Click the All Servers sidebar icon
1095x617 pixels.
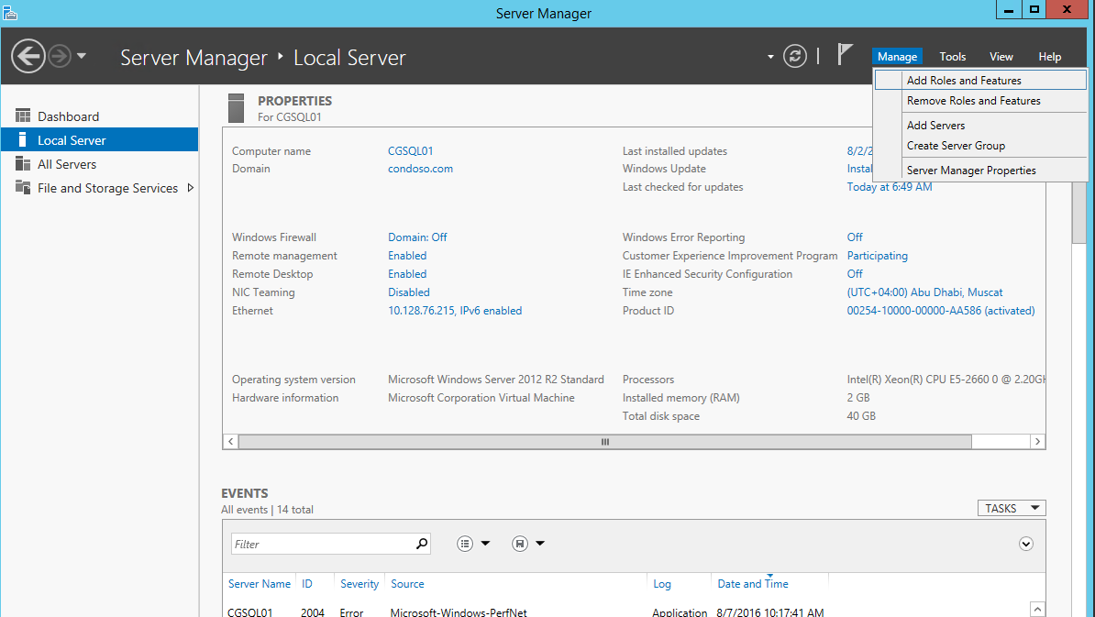[23, 164]
